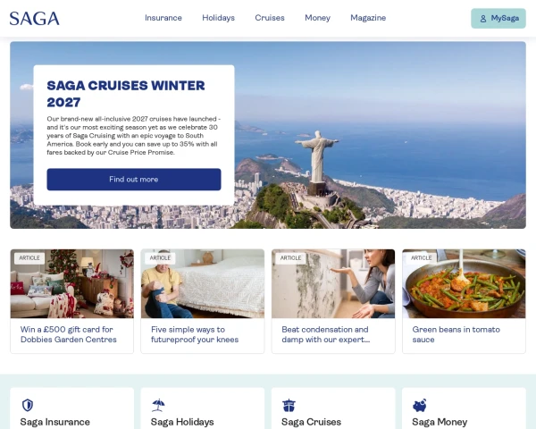Read the Beat condensation and damp article

point(325,334)
